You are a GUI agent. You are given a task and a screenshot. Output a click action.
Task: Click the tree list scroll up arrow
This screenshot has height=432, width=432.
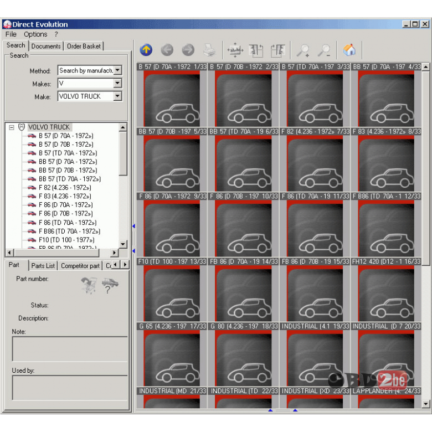123,127
